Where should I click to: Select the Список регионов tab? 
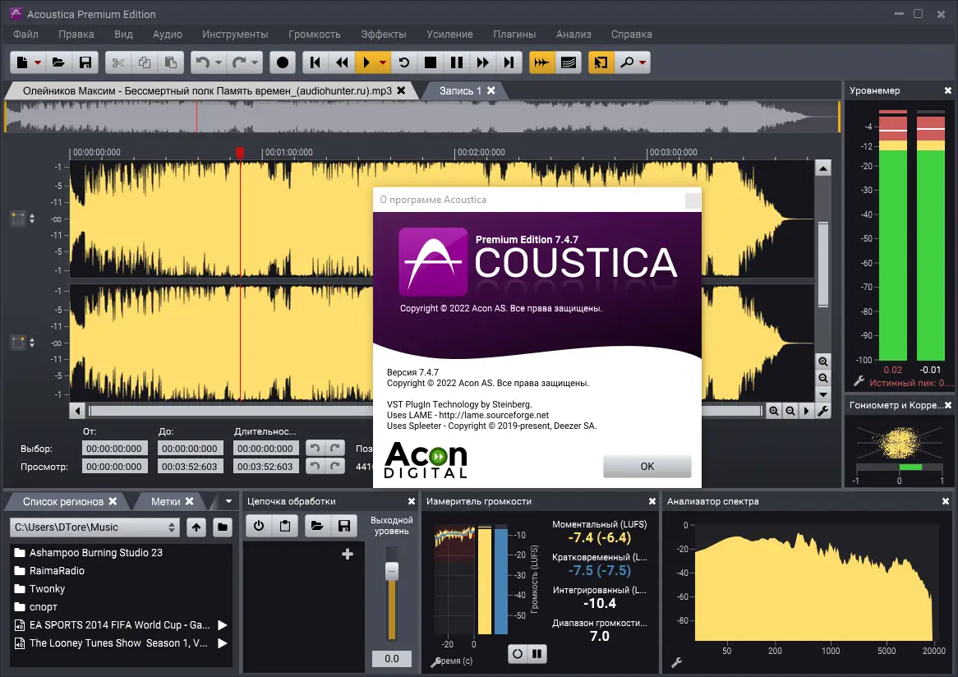click(x=63, y=502)
